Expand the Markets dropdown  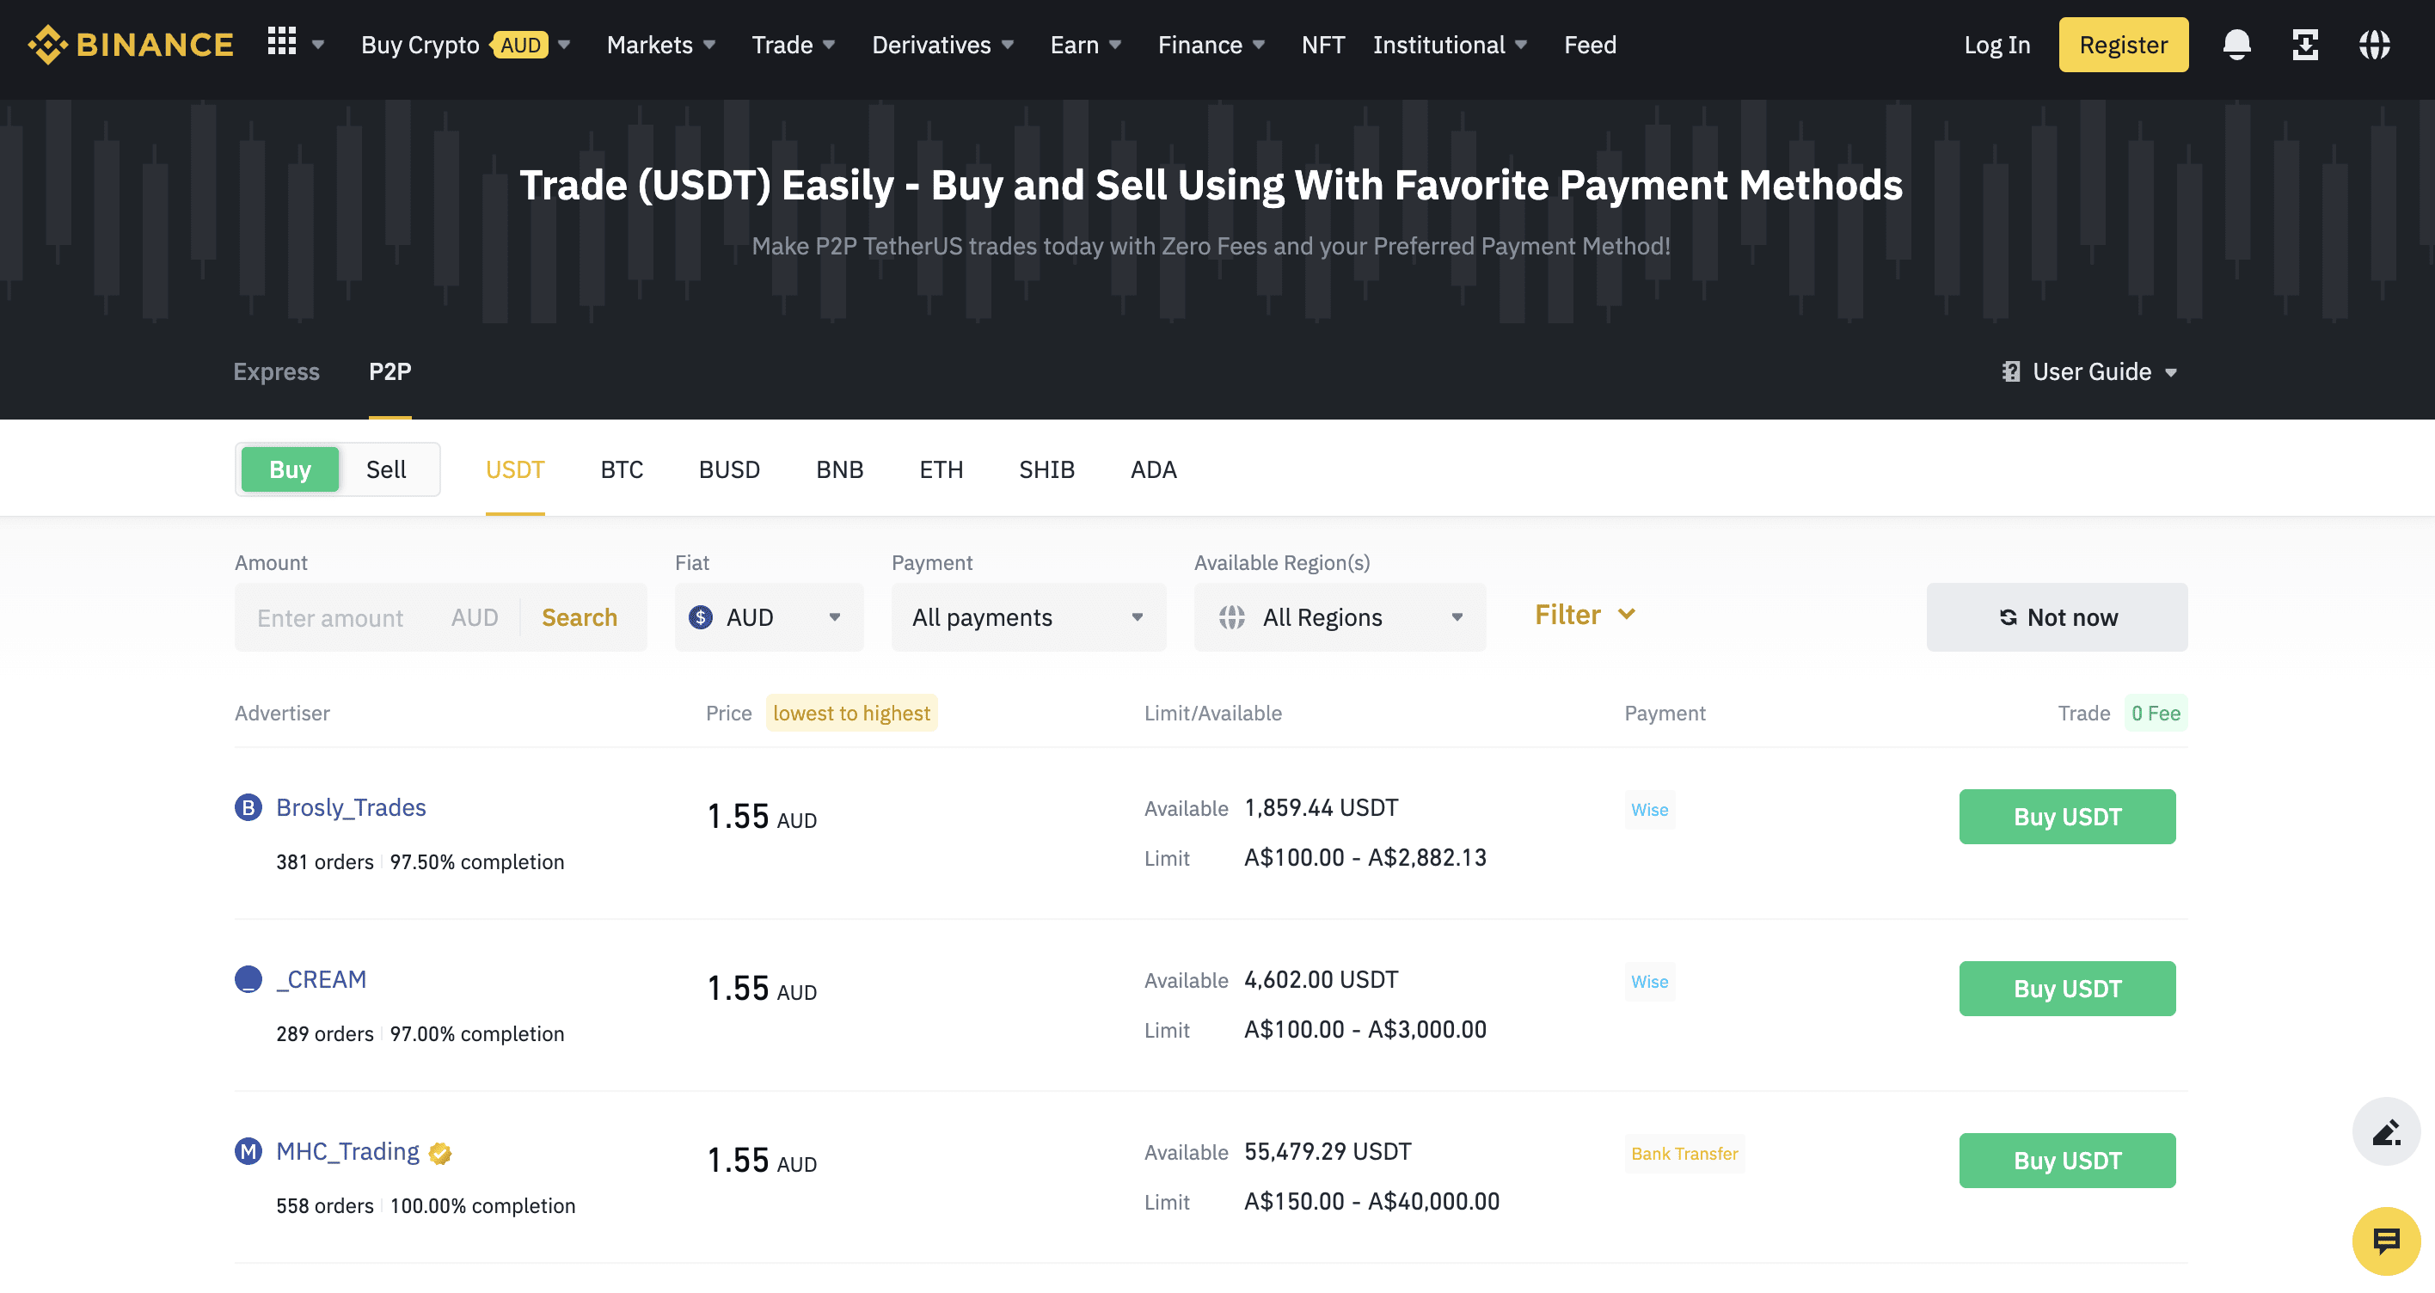tap(660, 45)
